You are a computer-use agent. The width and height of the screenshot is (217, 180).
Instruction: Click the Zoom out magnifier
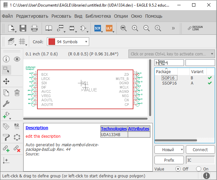(146, 28)
